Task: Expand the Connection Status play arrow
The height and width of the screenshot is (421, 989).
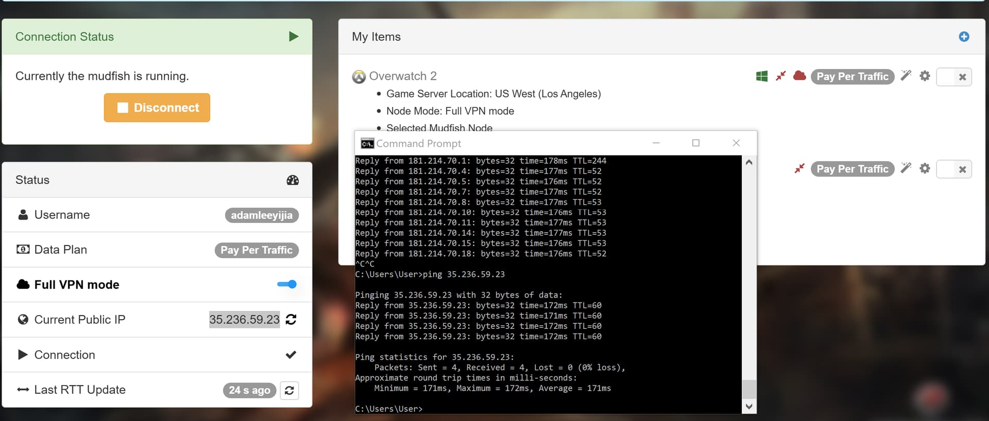Action: click(294, 37)
